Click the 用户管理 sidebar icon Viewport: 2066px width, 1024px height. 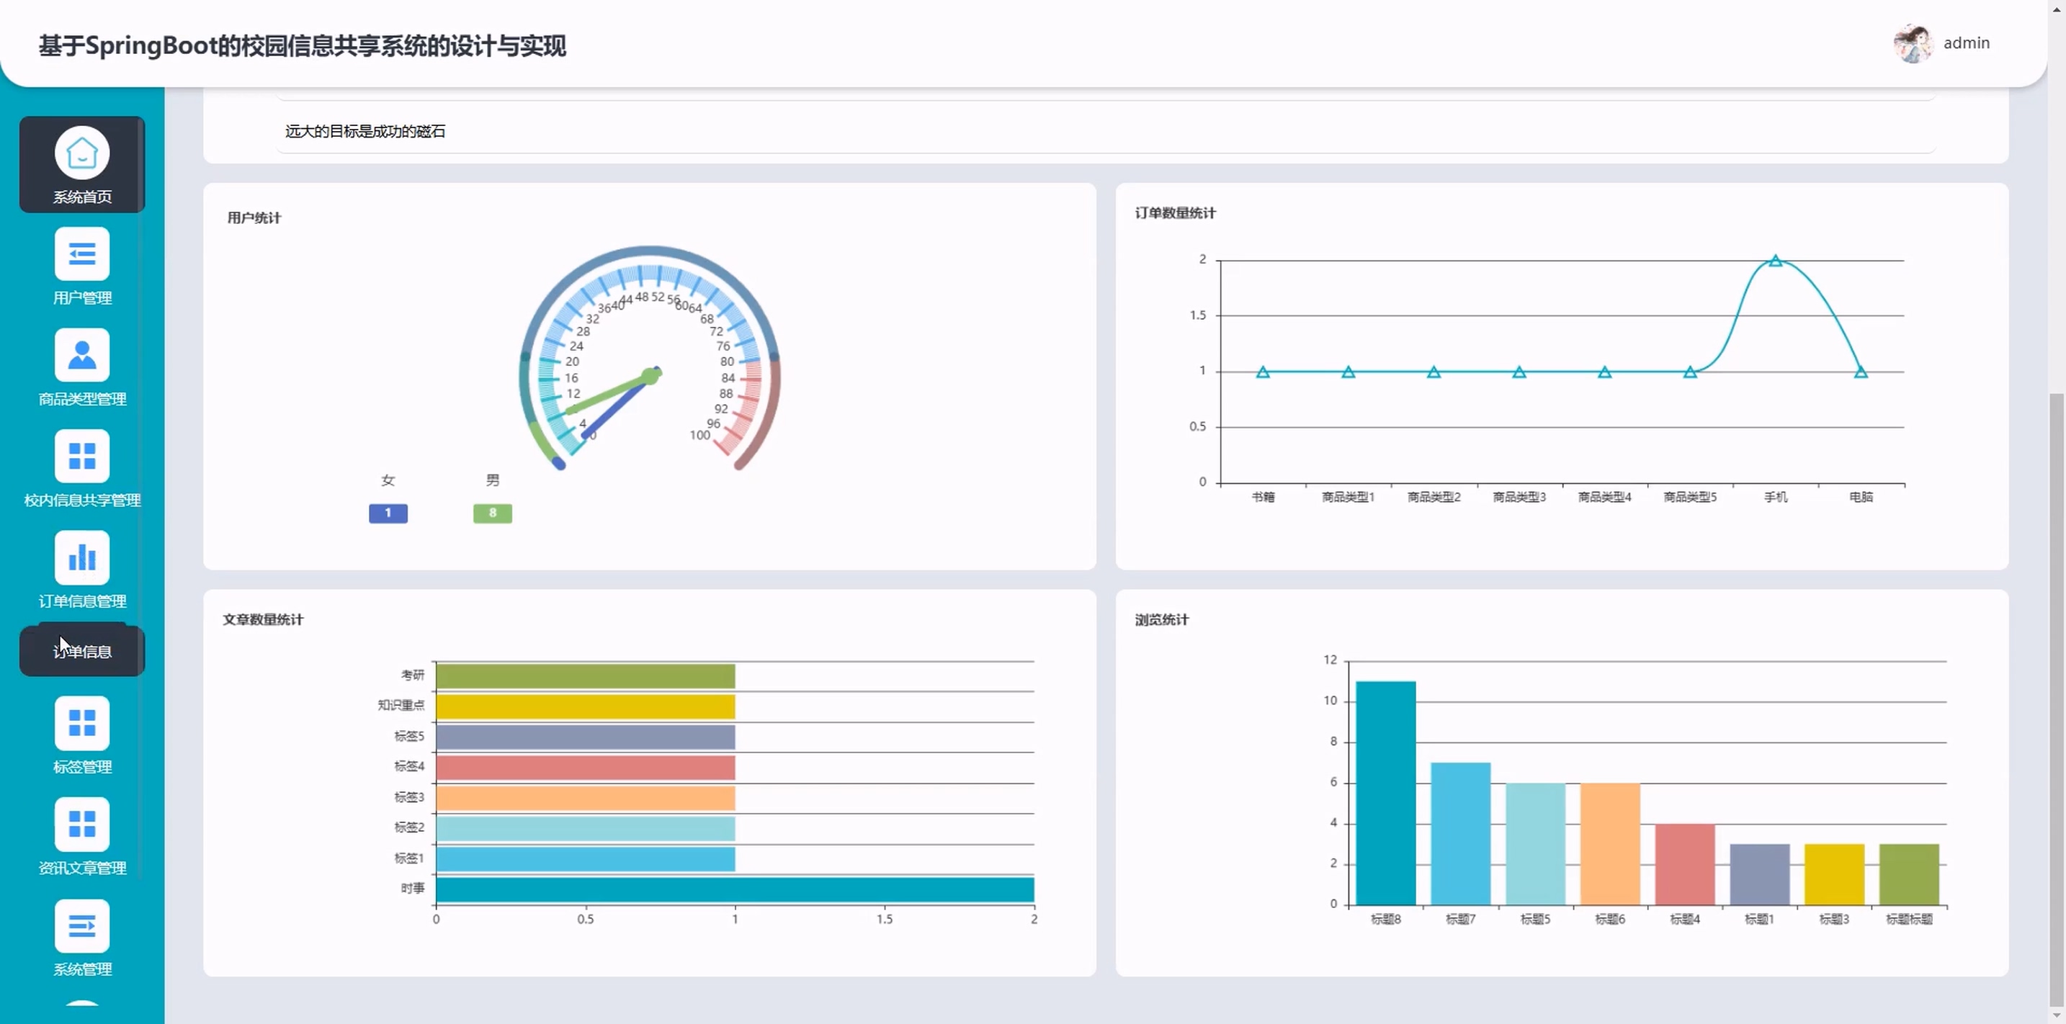pyautogui.click(x=82, y=254)
